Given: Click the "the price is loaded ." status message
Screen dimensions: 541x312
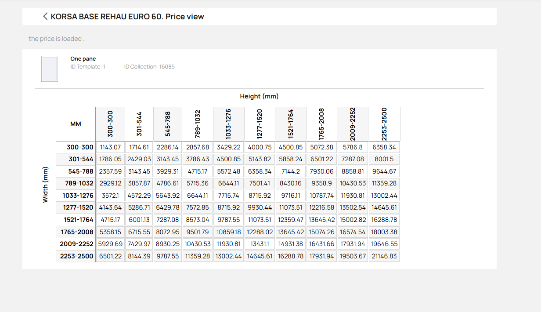Looking at the screenshot, I should pyautogui.click(x=57, y=39).
